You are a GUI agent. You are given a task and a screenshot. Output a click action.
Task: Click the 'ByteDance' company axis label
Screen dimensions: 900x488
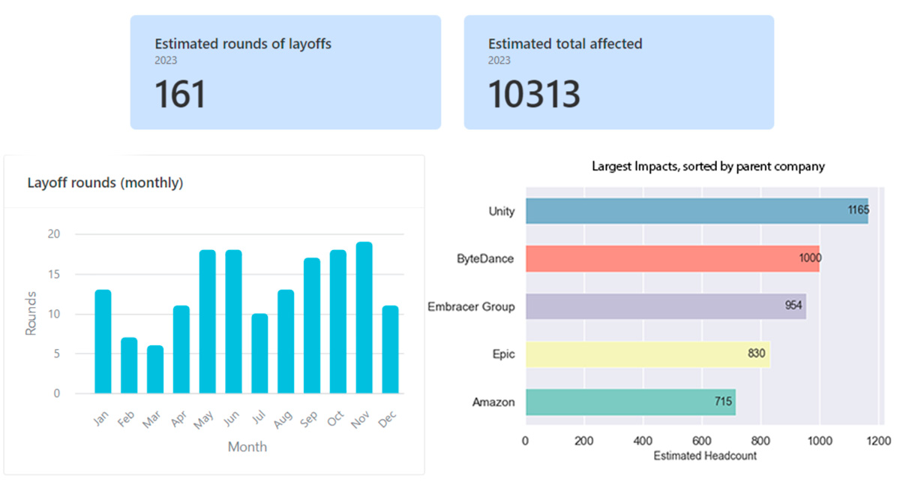487,259
